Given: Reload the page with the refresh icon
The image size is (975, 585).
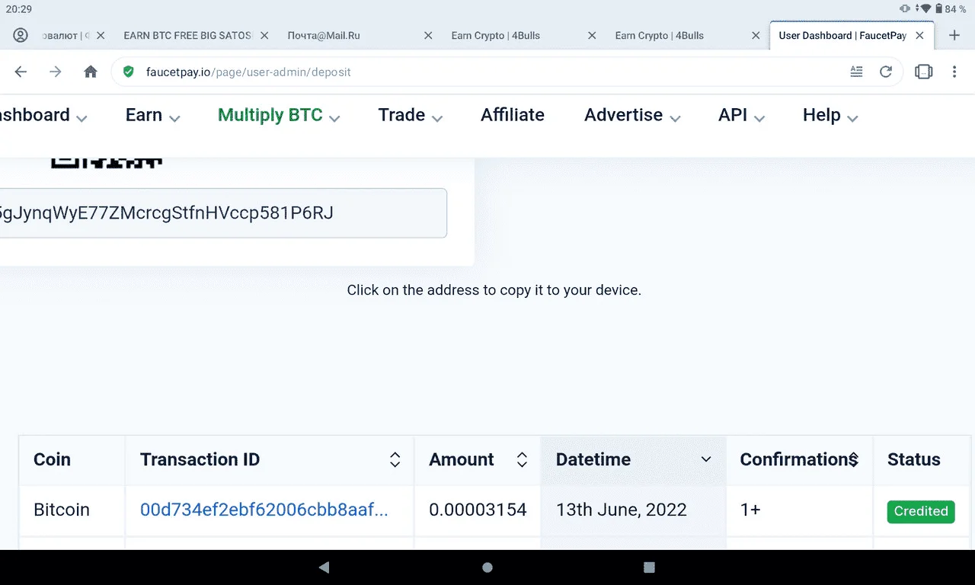Looking at the screenshot, I should (886, 72).
